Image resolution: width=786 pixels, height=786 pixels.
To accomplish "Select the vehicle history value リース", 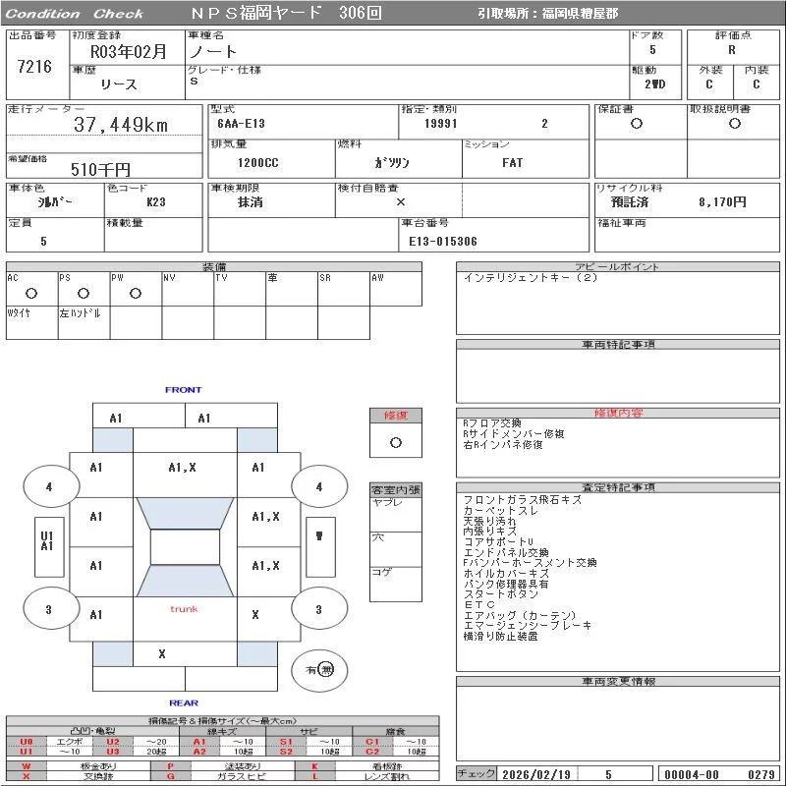I will [x=119, y=84].
